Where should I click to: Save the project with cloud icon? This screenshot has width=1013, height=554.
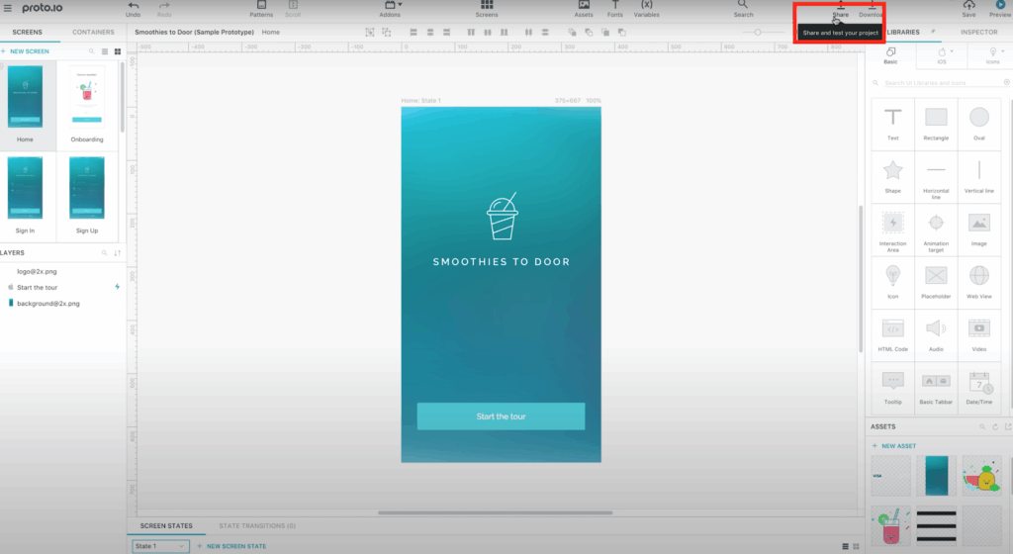tap(968, 6)
